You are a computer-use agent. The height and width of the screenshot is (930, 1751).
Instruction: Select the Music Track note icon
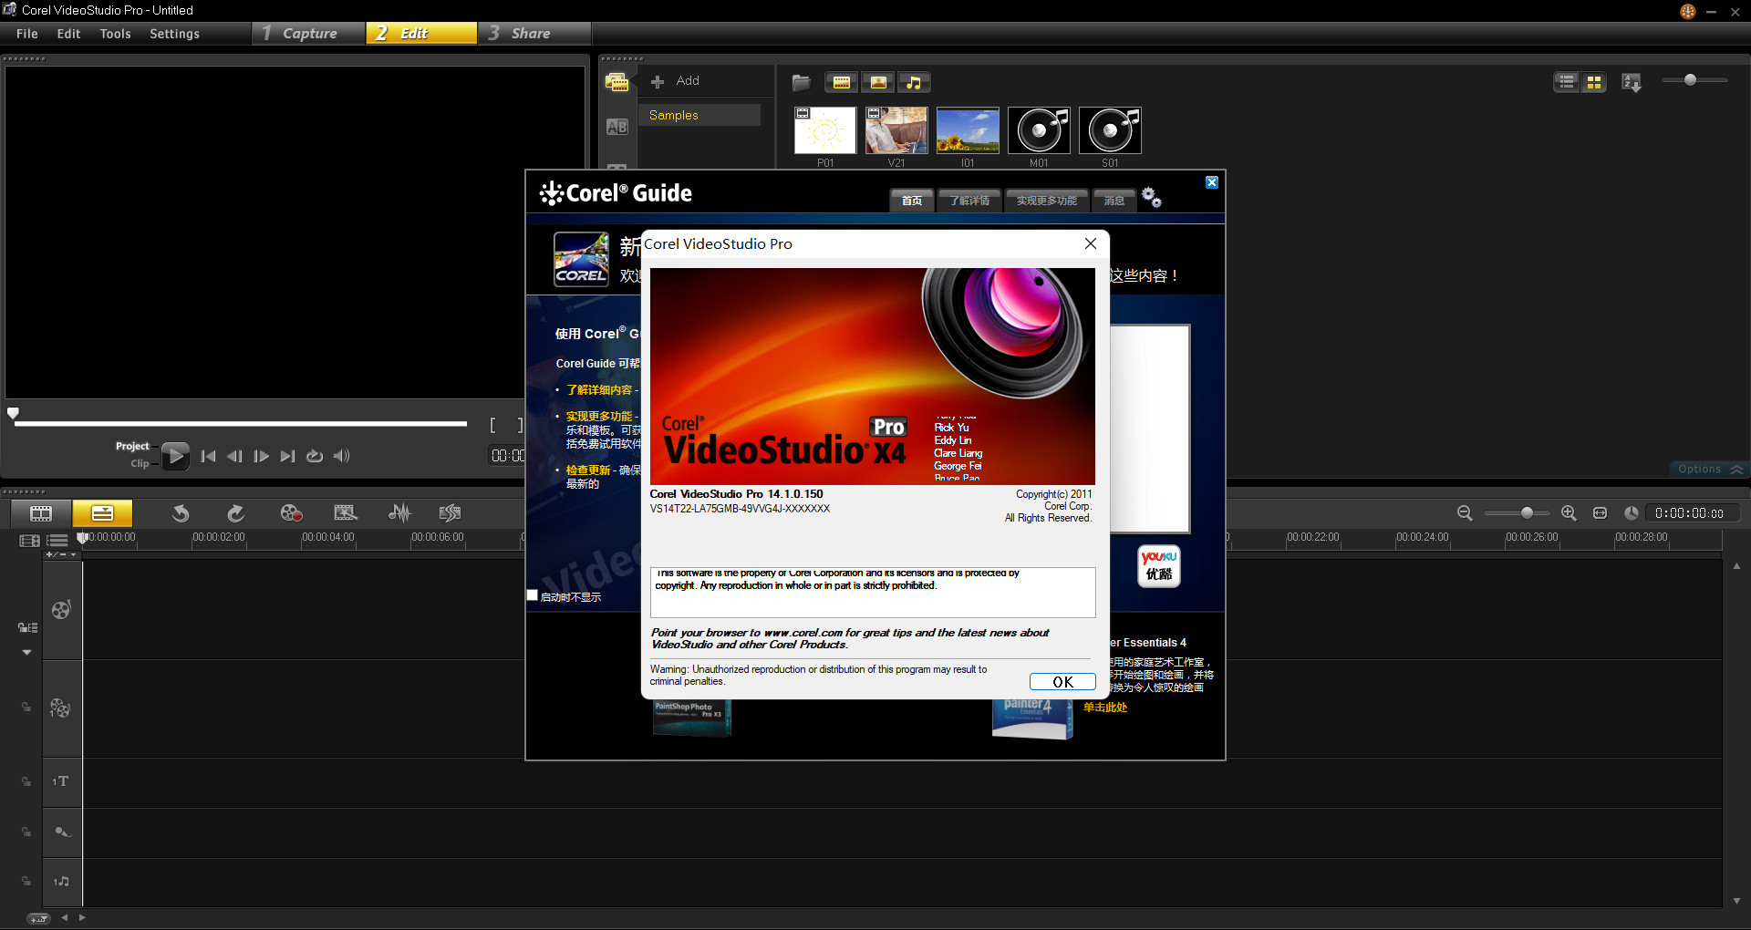tap(61, 881)
